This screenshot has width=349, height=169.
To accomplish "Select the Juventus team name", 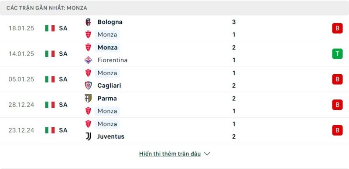I will point(111,136).
